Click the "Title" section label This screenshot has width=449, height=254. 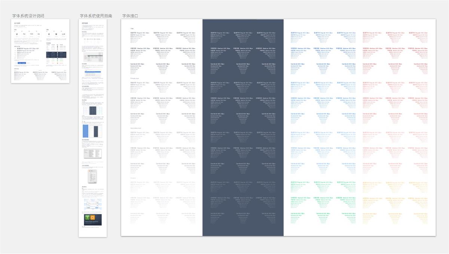132,28
